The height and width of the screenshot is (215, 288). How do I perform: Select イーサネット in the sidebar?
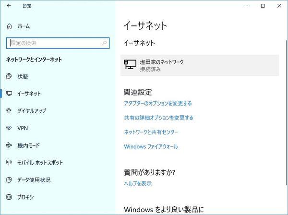[29, 94]
